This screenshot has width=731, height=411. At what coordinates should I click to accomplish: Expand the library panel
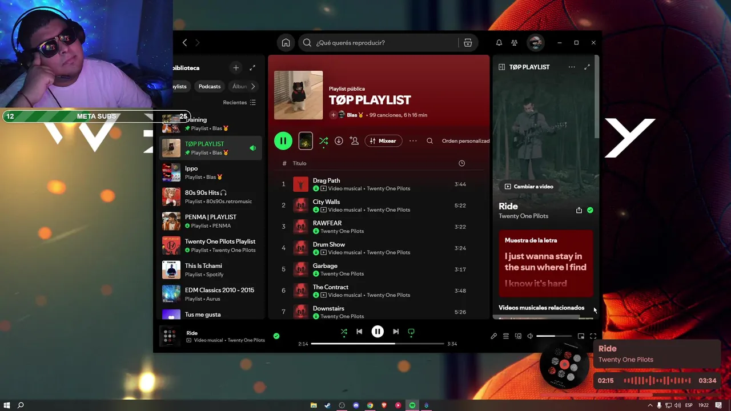(252, 68)
